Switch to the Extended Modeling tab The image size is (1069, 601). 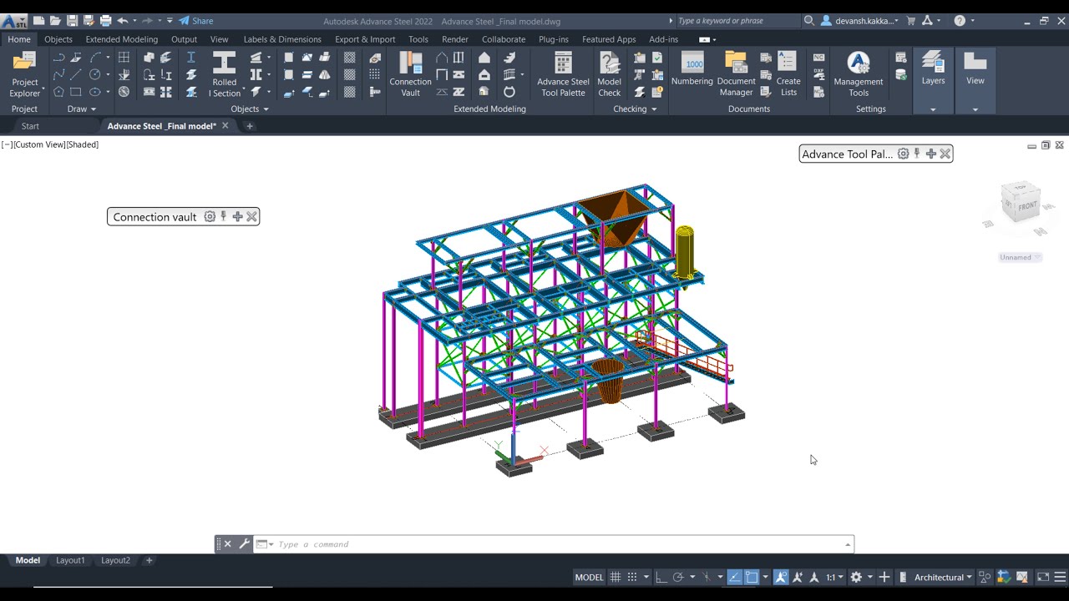pos(121,39)
